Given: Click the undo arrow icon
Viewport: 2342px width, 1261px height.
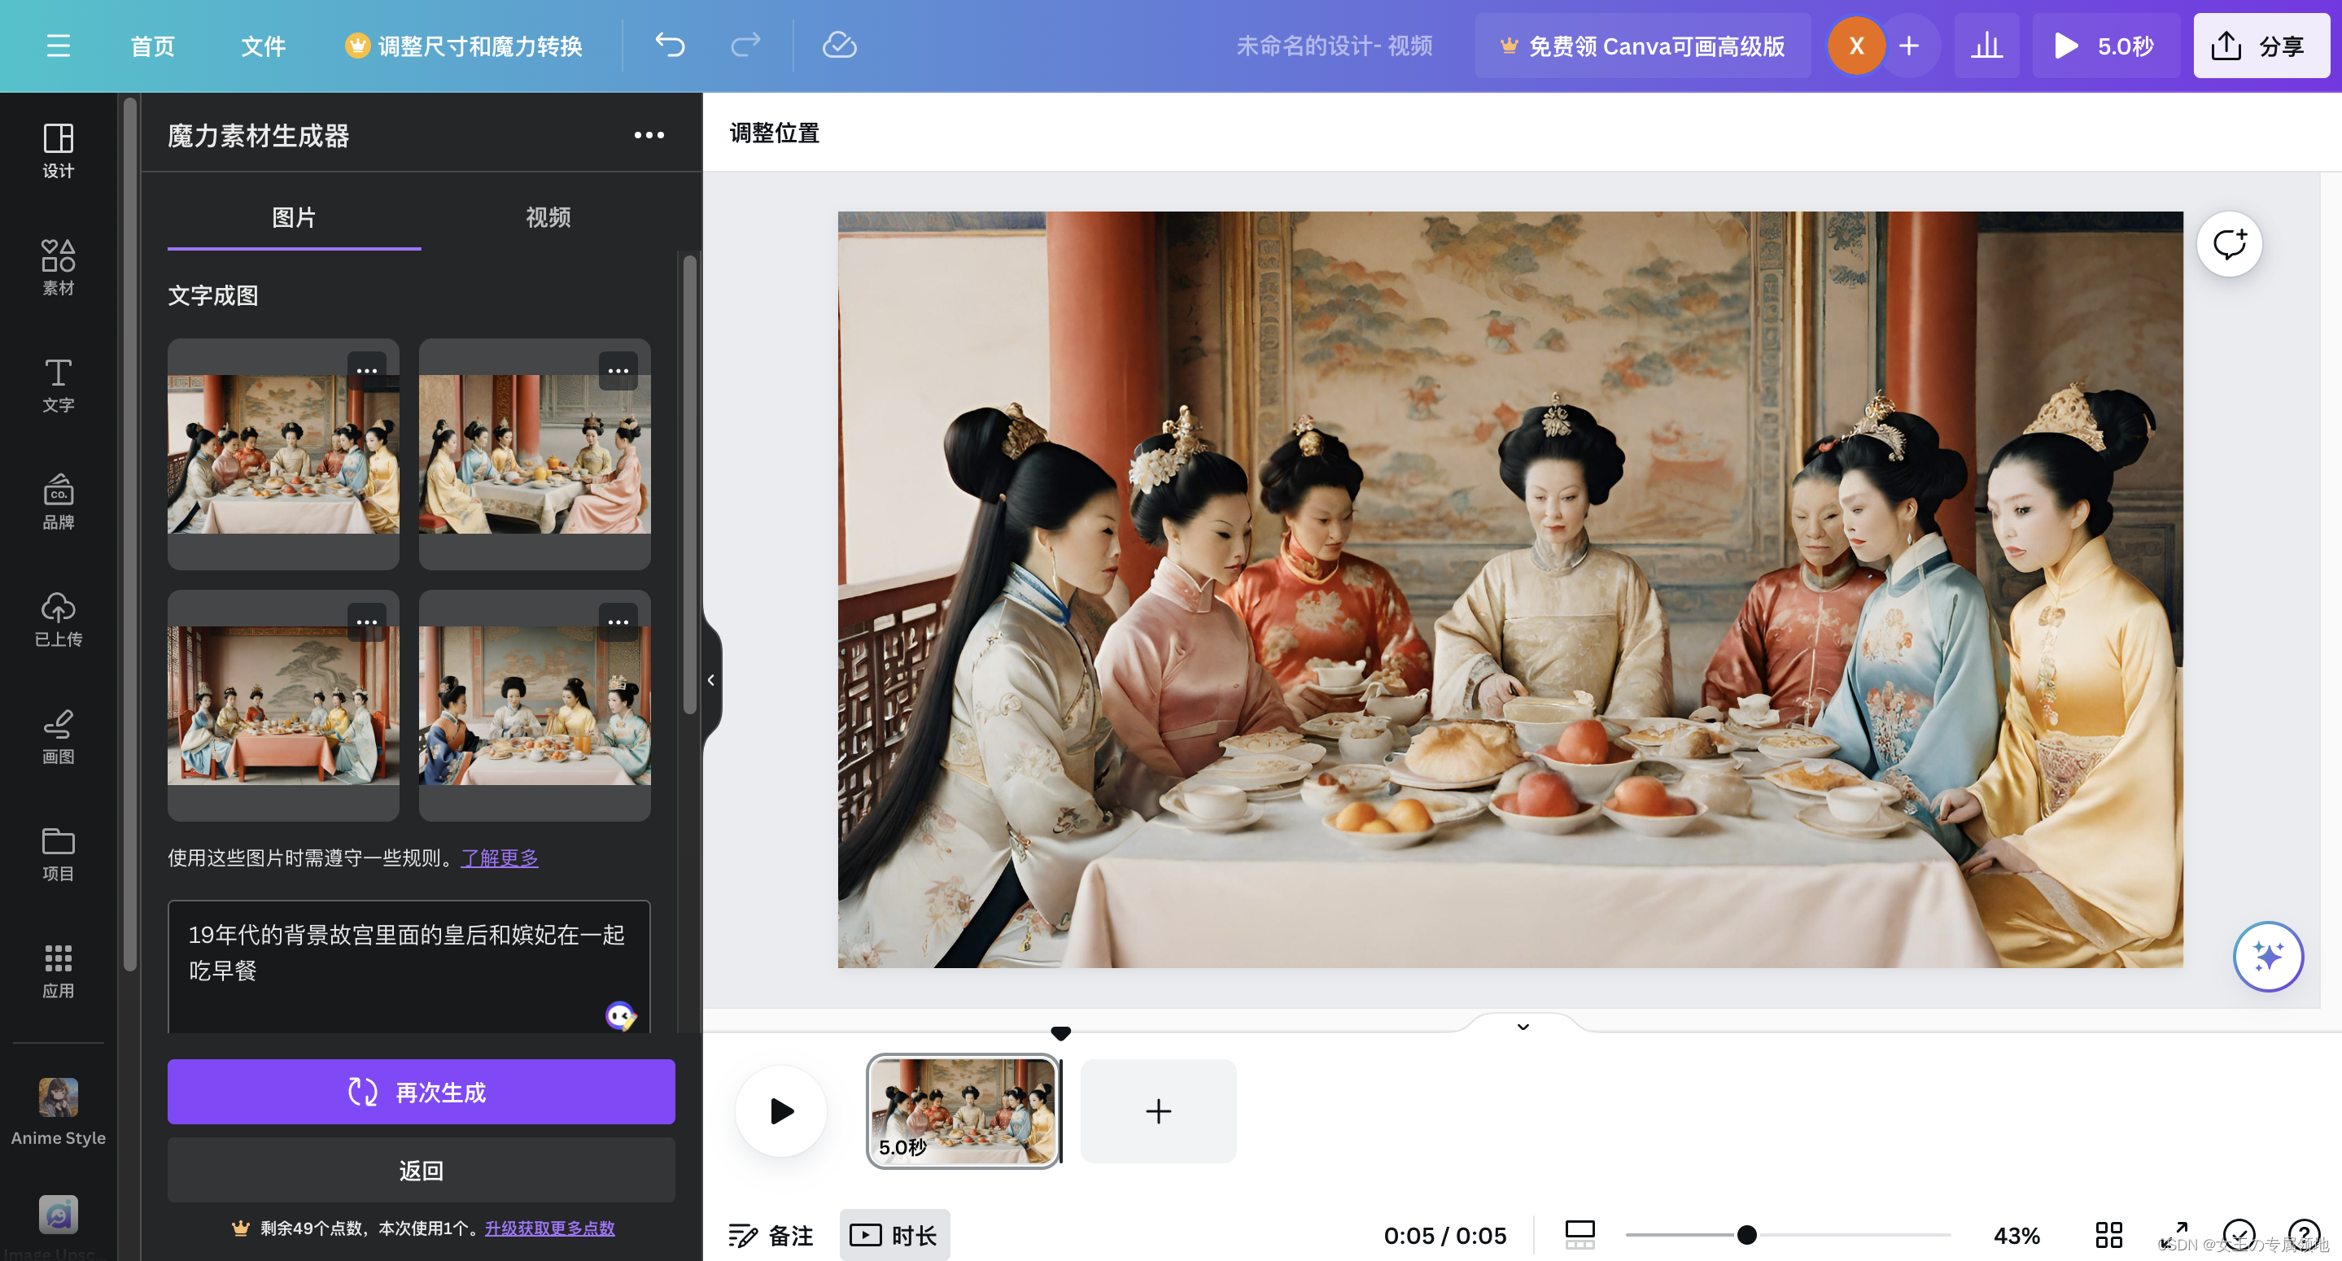Looking at the screenshot, I should click(670, 45).
